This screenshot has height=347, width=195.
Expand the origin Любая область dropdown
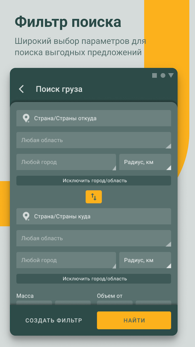coord(94,140)
